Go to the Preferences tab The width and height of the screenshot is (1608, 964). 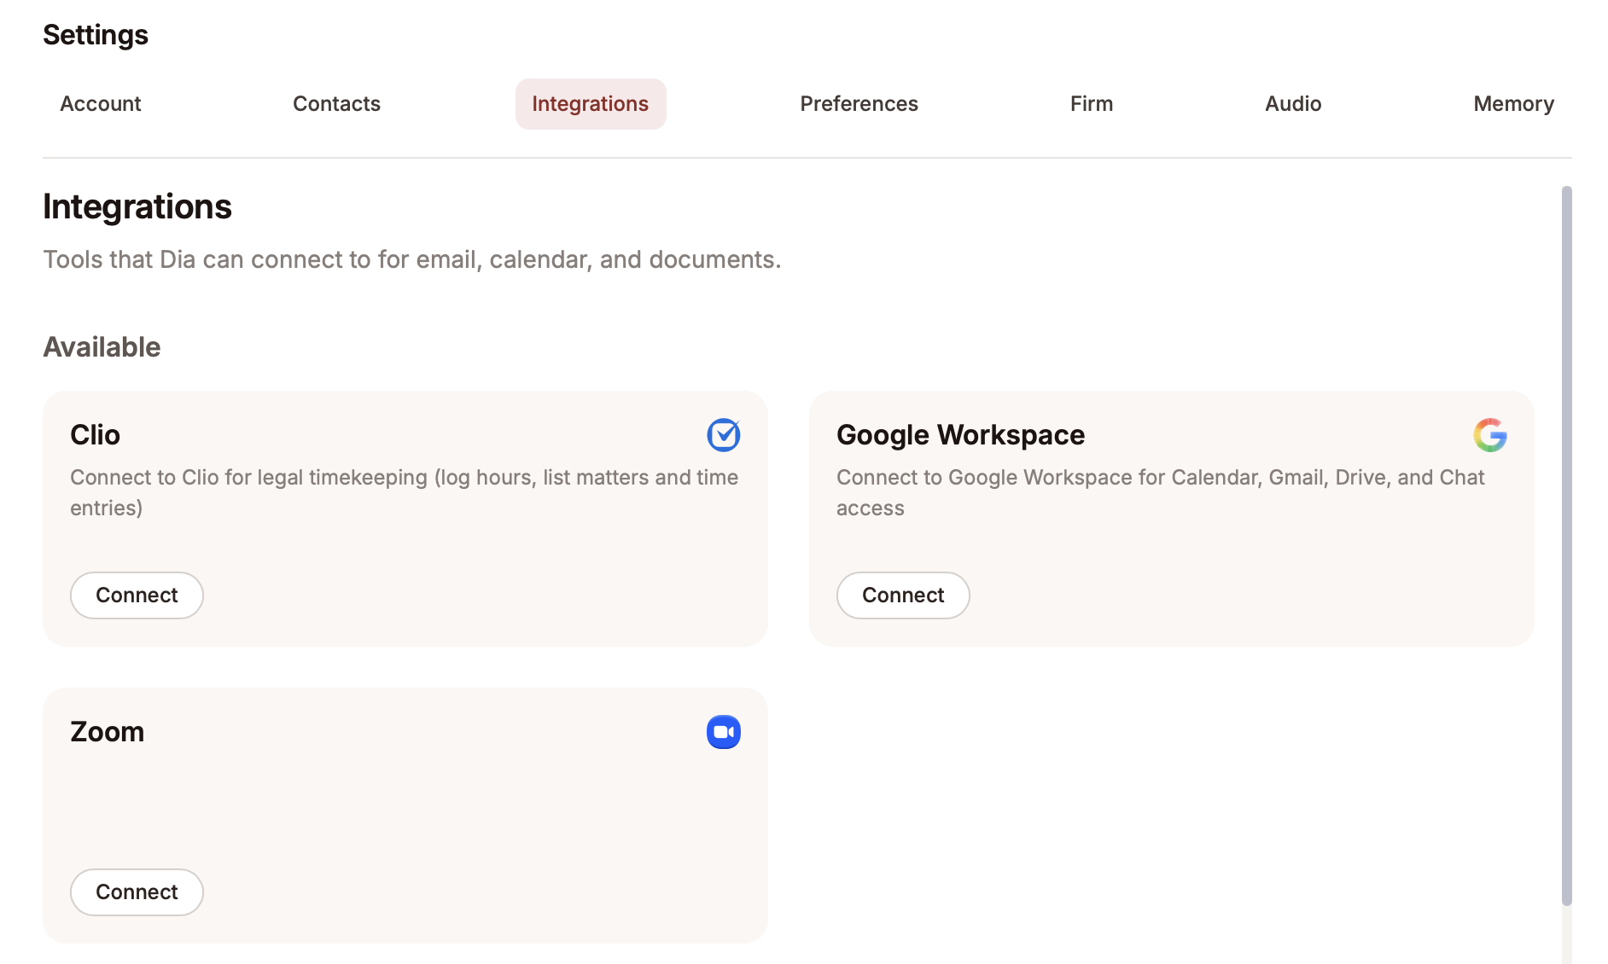859,104
